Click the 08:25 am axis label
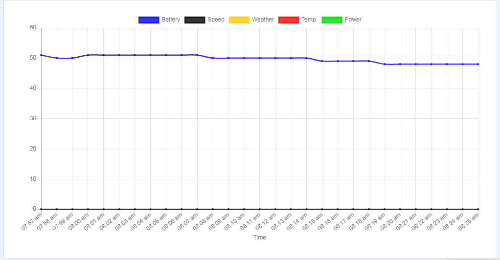The width and height of the screenshot is (500, 260). click(x=468, y=221)
